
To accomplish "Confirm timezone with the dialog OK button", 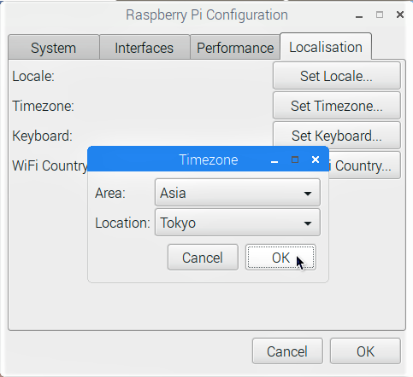I will (x=280, y=258).
